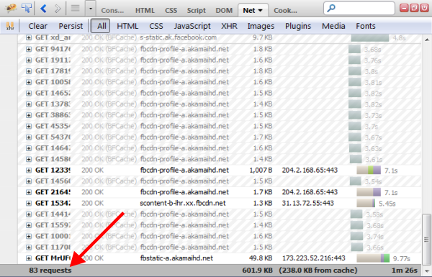The image size is (432, 277).
Task: Click the search magnifier icon
Action: tap(331, 8)
